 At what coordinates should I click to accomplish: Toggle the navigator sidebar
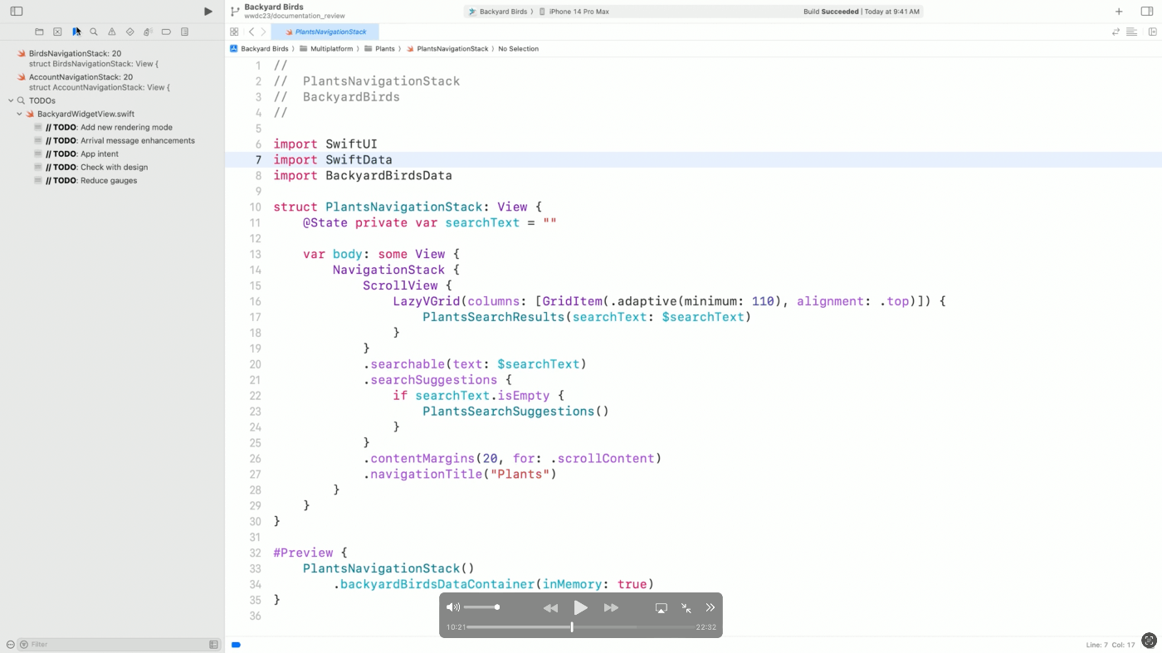(x=17, y=12)
